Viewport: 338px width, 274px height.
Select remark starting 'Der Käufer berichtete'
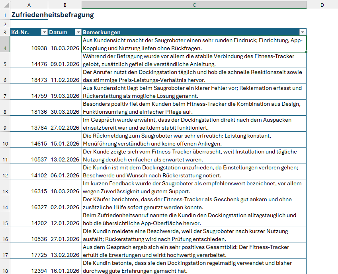tap(194, 203)
